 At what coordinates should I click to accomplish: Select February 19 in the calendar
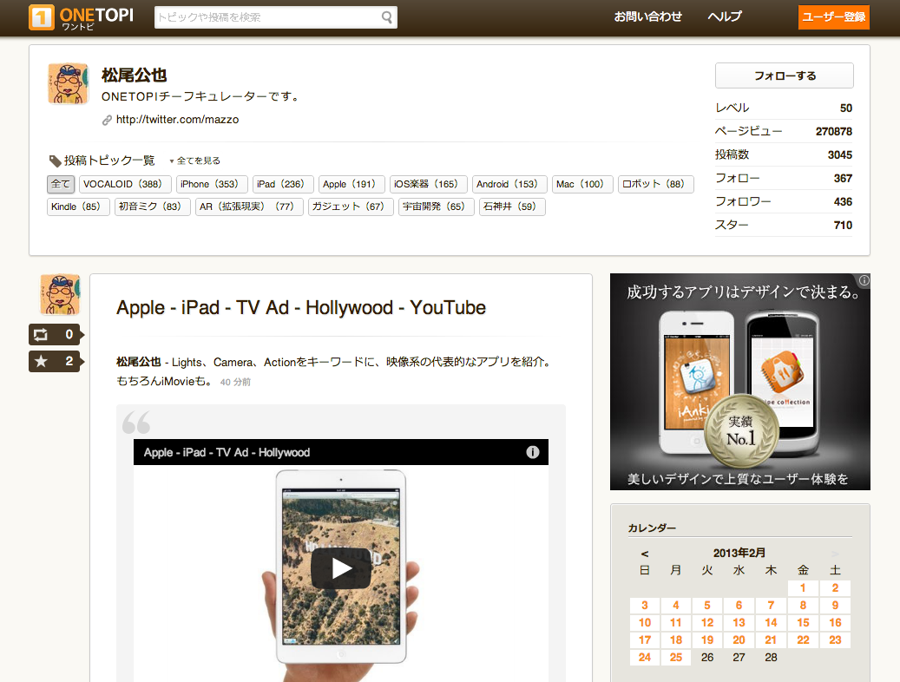coord(707,639)
